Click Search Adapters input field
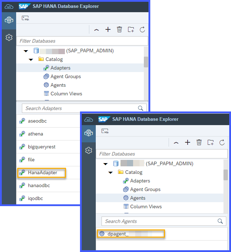The height and width of the screenshot is (252, 231). pyautogui.click(x=84, y=108)
